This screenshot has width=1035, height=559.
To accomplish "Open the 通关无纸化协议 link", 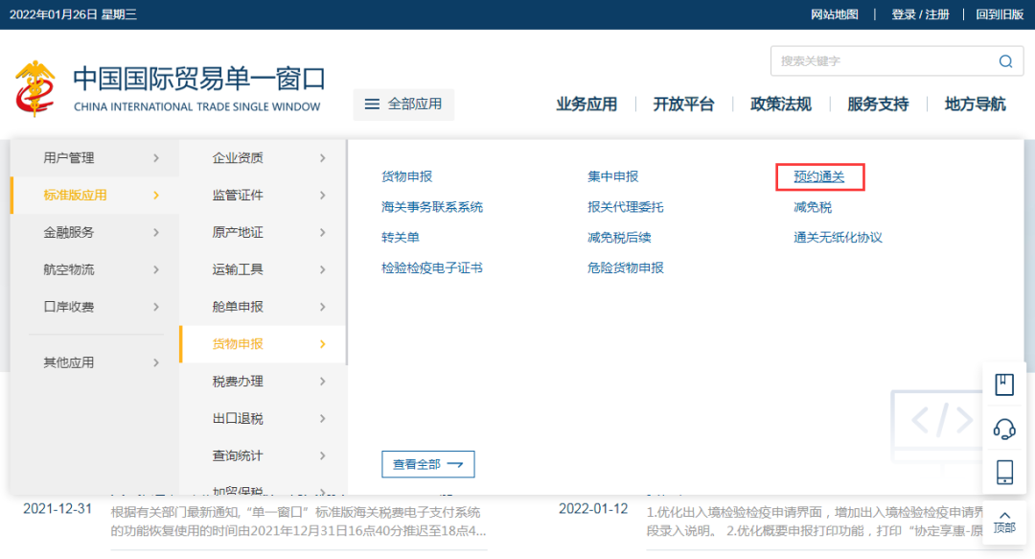I will point(838,237).
